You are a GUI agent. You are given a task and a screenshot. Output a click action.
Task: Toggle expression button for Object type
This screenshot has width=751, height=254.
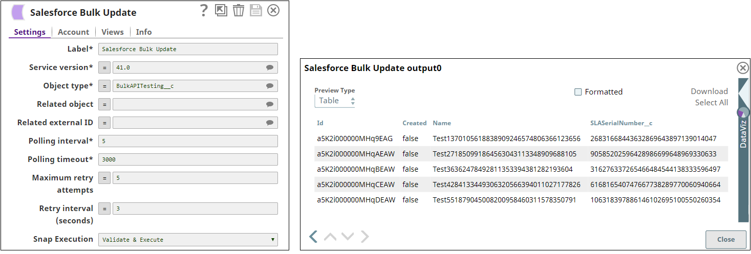(x=104, y=86)
